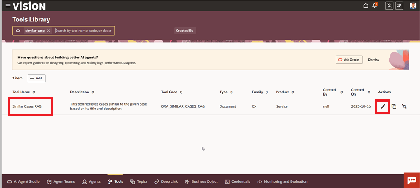Click the Service product cell
Screen dimensions: 420x188
click(x=282, y=106)
